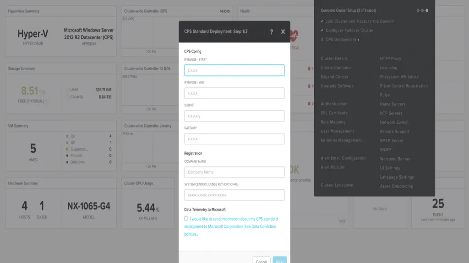This screenshot has width=469, height=263.
Task: Click Configure Failover Cluster step
Action: click(349, 31)
